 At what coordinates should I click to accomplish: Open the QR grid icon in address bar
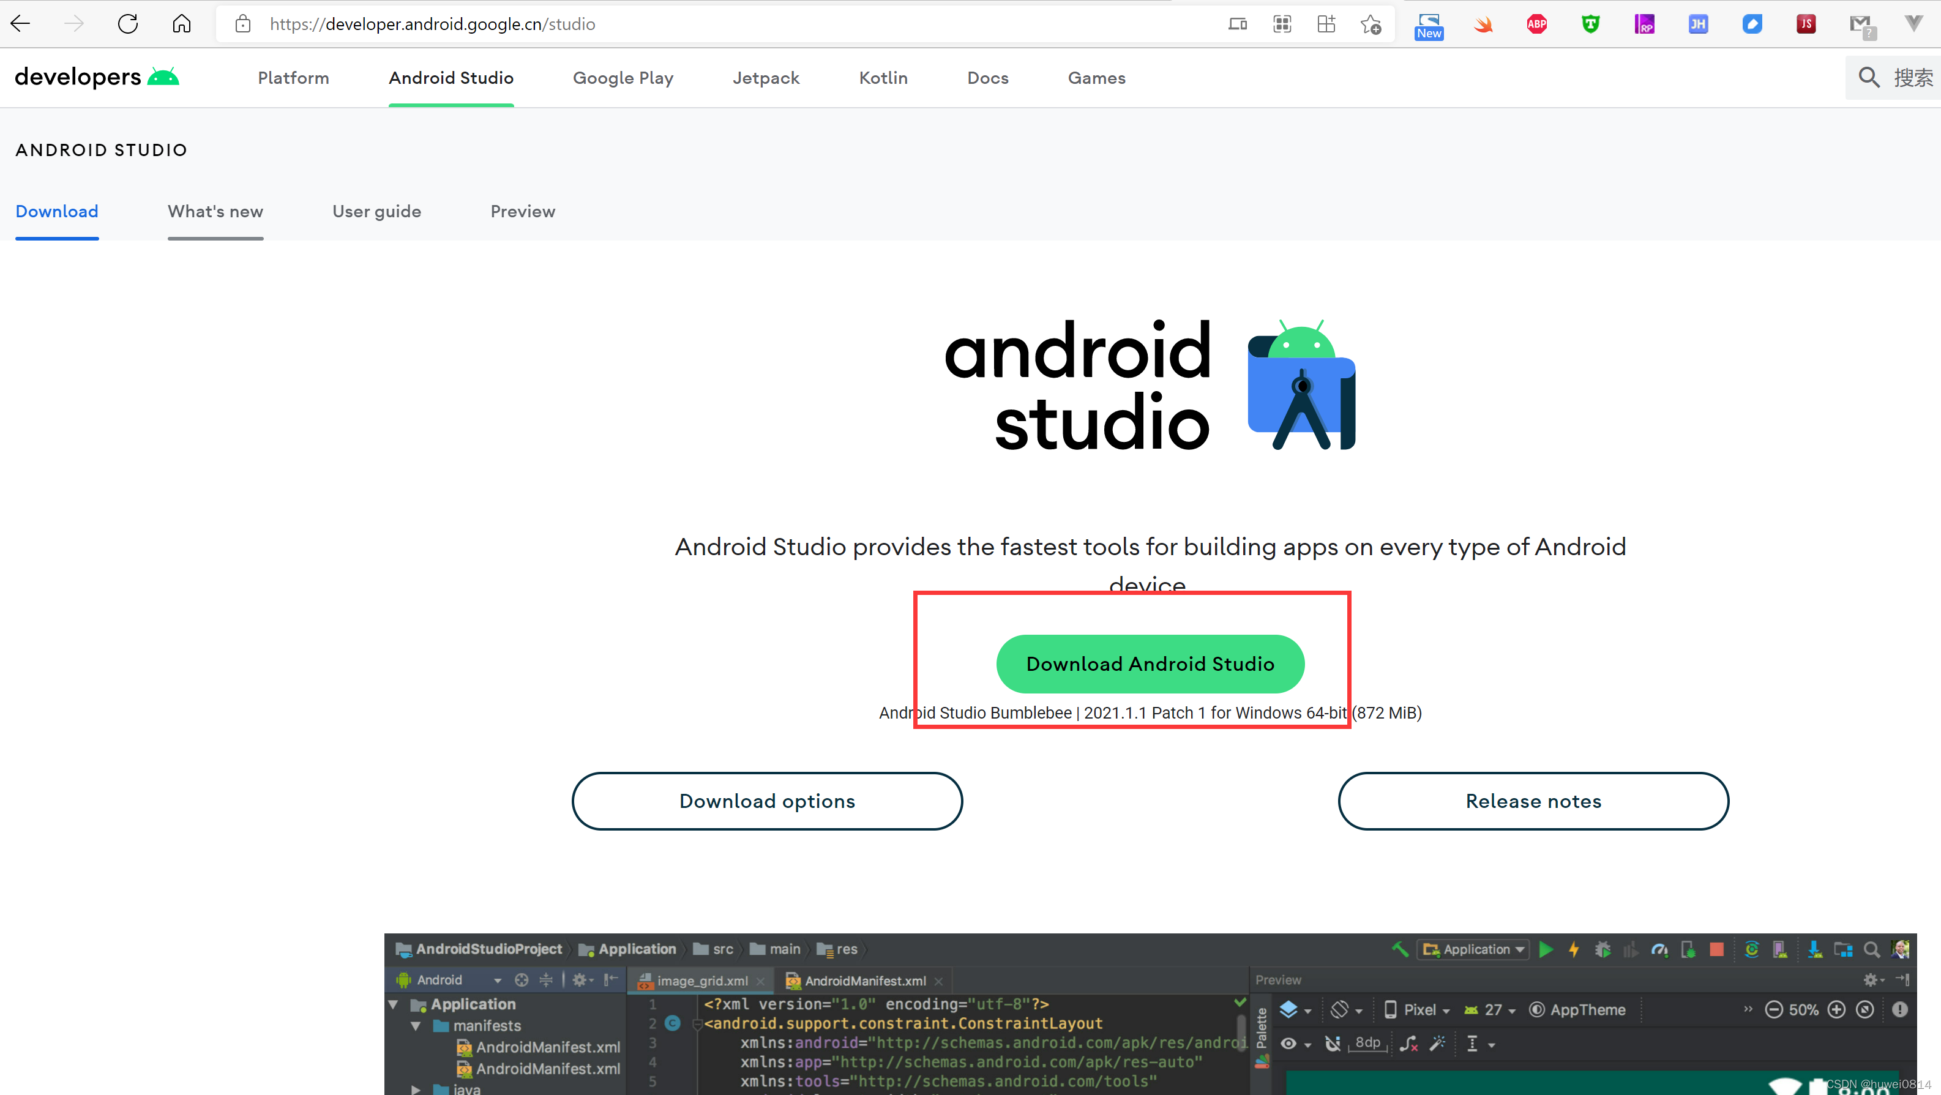pos(1282,24)
